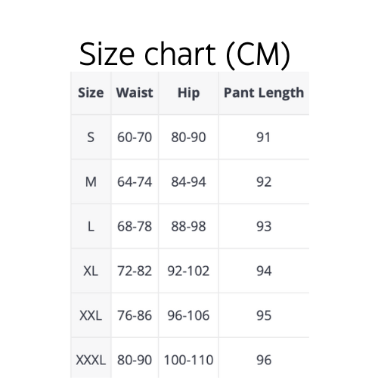Choose the XXL size row label
Viewport: 378px width, 378px height.
tap(91, 315)
